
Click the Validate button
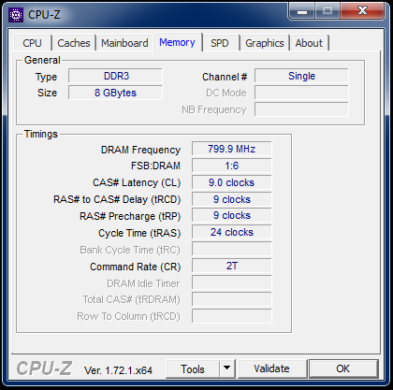pos(271,369)
